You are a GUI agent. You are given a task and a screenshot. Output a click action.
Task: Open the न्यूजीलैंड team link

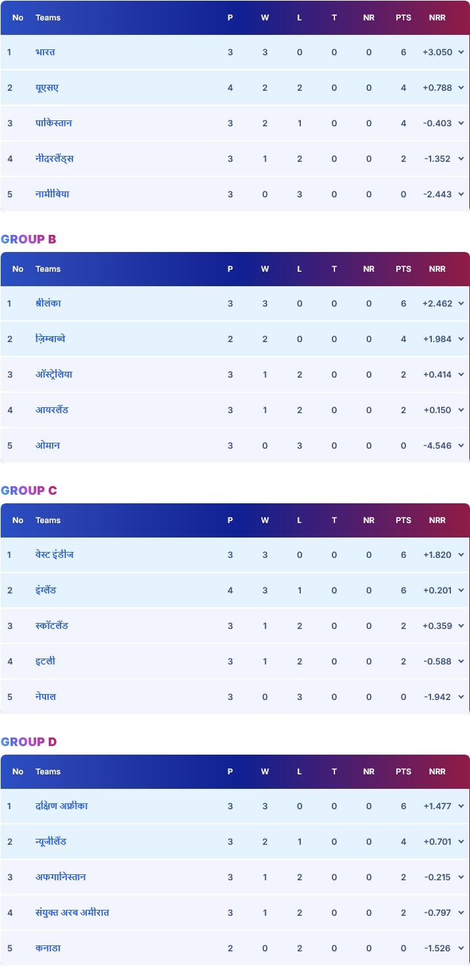point(51,841)
